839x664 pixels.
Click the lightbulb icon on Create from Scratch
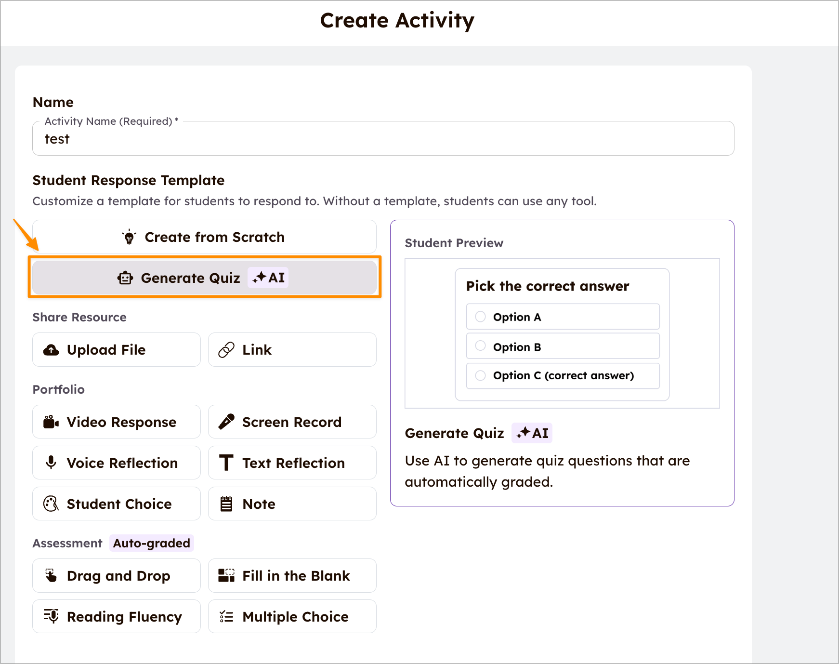129,237
